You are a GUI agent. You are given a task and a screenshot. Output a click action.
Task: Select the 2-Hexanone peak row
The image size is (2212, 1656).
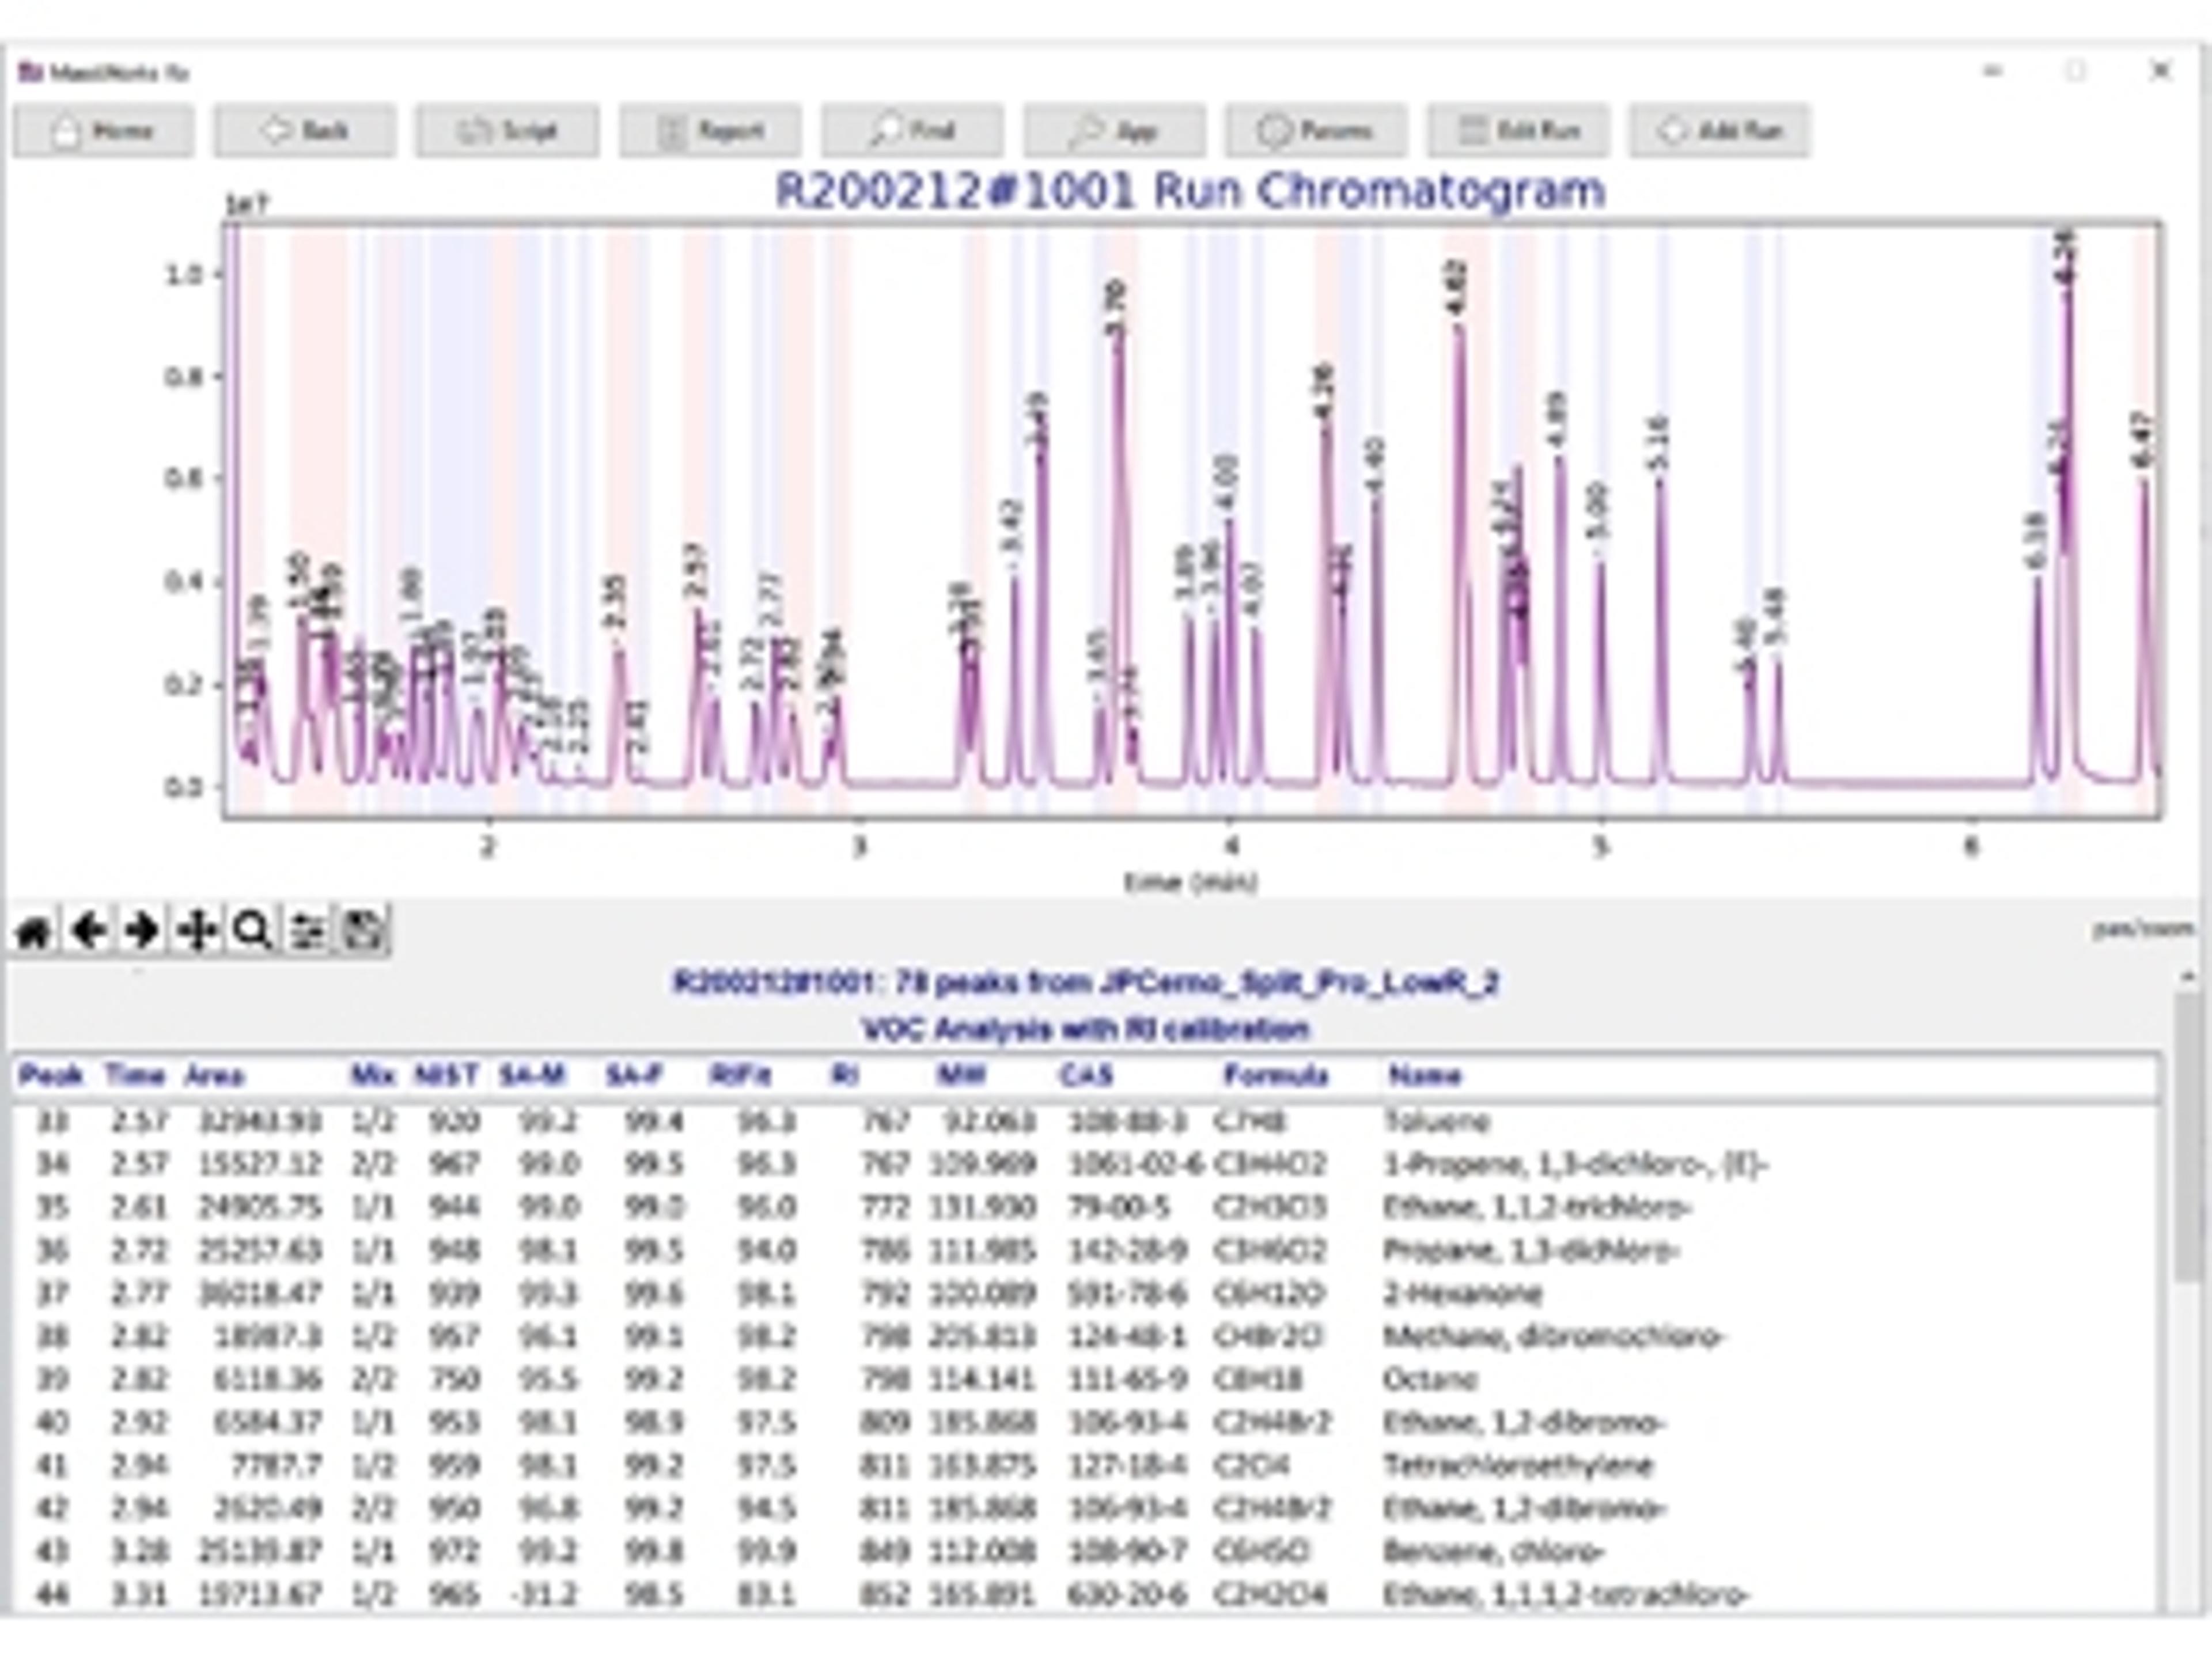pos(1461,1293)
